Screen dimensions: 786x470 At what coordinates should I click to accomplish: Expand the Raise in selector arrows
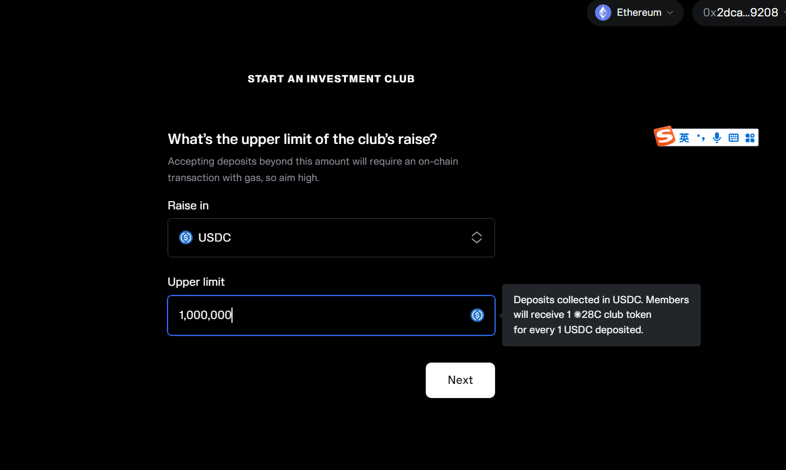point(477,238)
